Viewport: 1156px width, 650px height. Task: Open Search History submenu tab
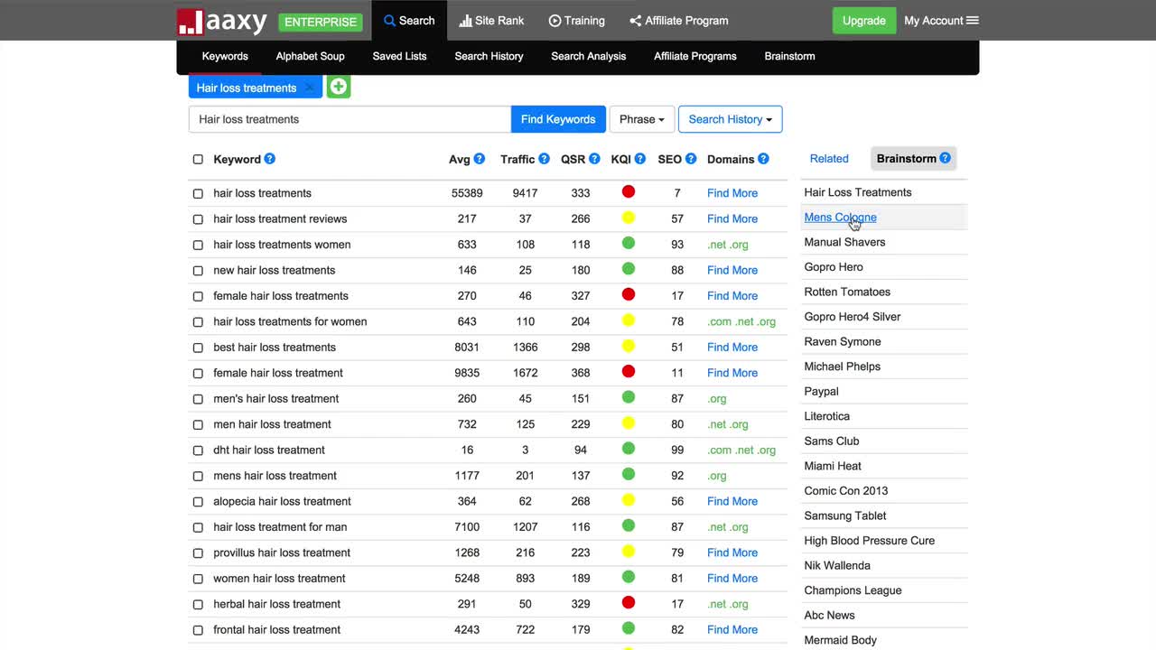click(x=489, y=56)
